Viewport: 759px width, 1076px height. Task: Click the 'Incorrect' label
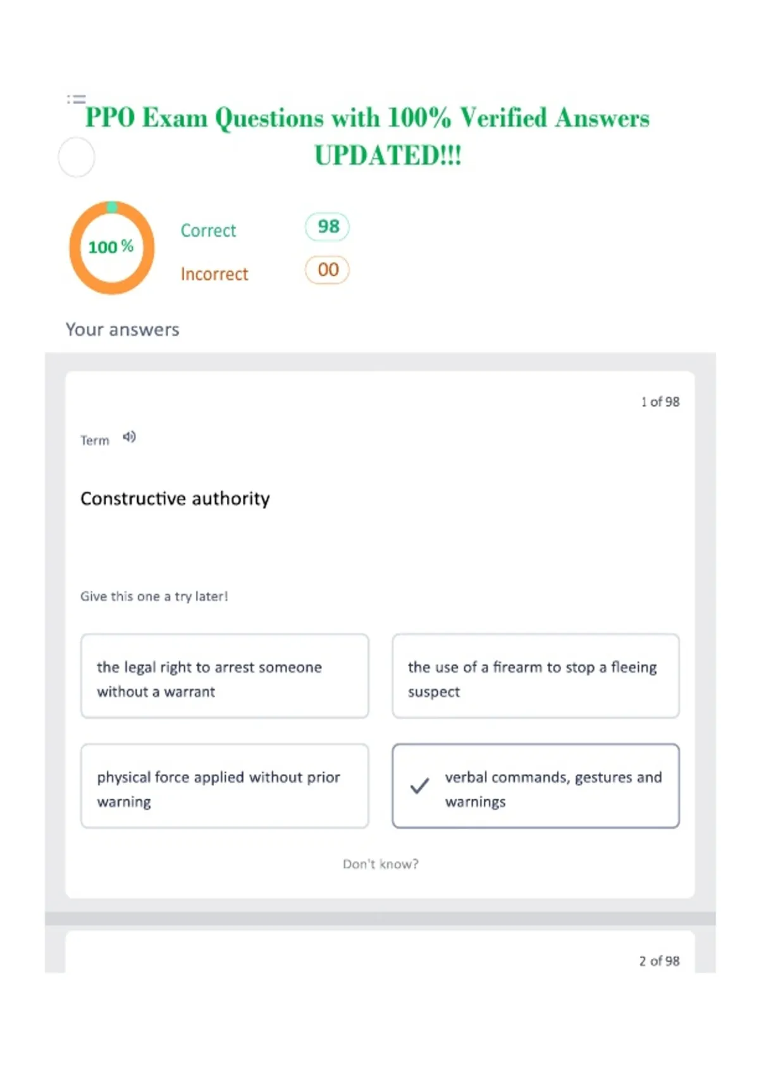point(214,274)
